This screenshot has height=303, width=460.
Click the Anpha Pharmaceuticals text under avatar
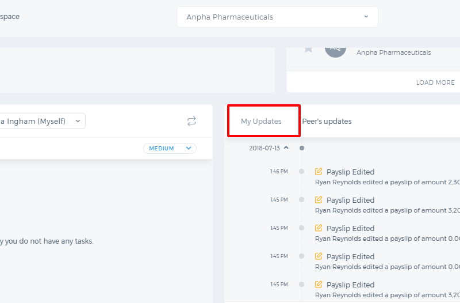tap(394, 52)
